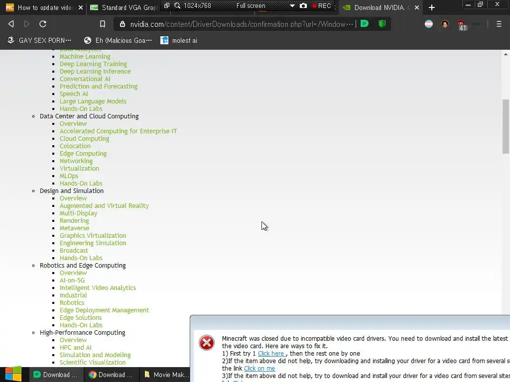Open the Graphics Virtualization link
The height and width of the screenshot is (382, 510).
click(x=93, y=236)
